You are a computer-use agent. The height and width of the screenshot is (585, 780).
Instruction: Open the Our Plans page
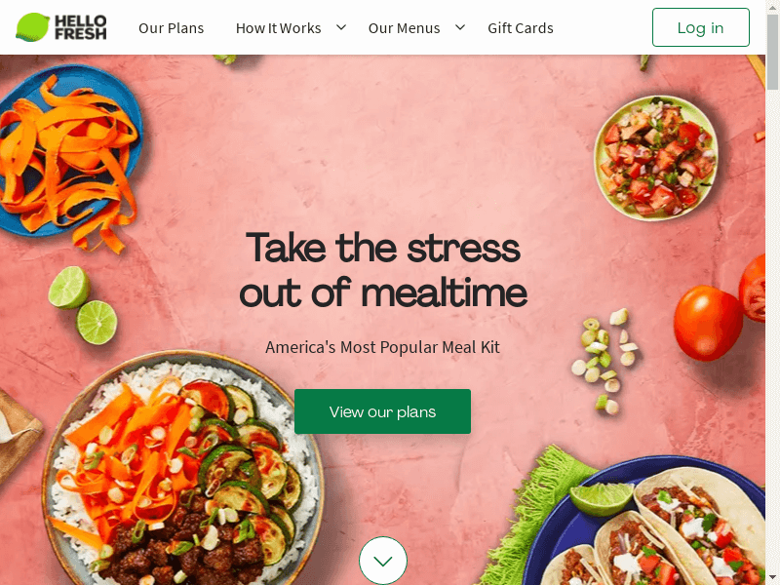click(172, 28)
